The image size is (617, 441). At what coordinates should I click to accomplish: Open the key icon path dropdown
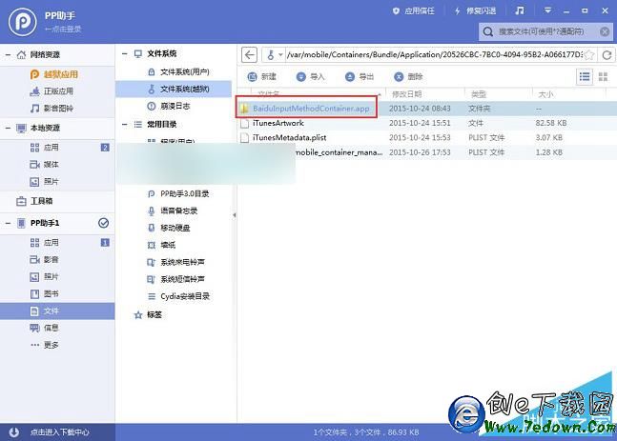(x=275, y=54)
